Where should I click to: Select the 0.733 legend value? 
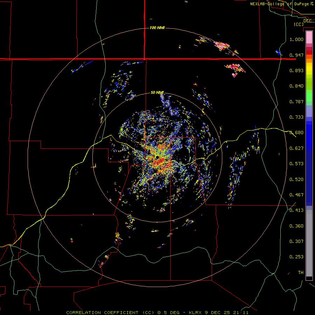(296, 117)
